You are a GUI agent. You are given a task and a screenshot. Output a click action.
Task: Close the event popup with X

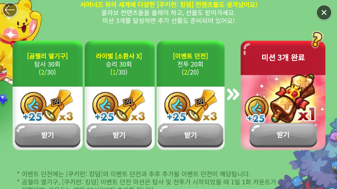[x=324, y=12]
